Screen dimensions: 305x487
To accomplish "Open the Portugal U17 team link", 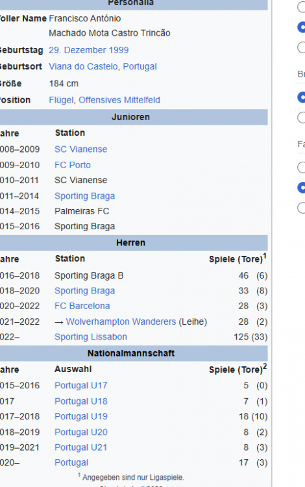I will pyautogui.click(x=81, y=386).
